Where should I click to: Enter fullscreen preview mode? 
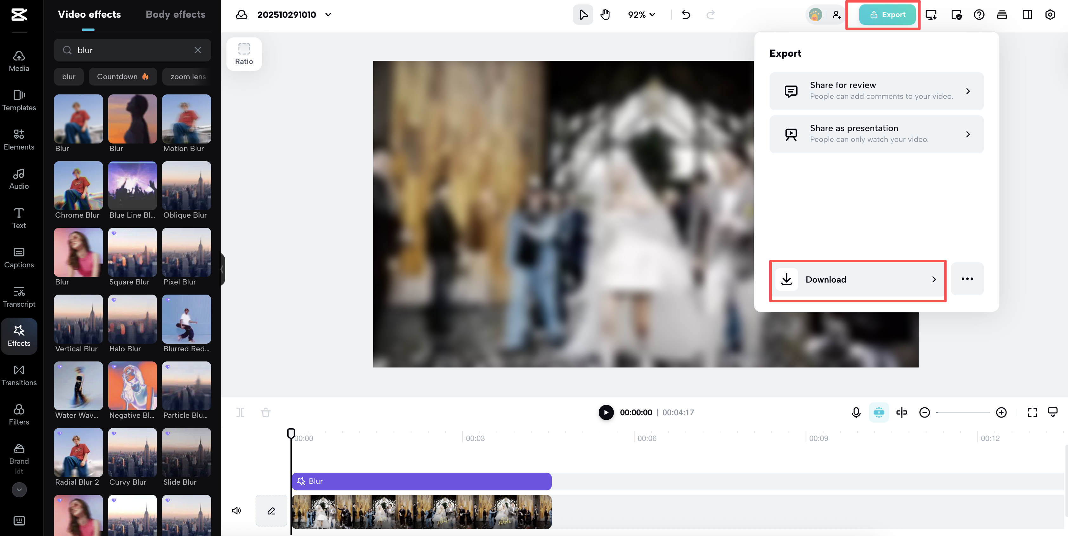tap(1032, 412)
